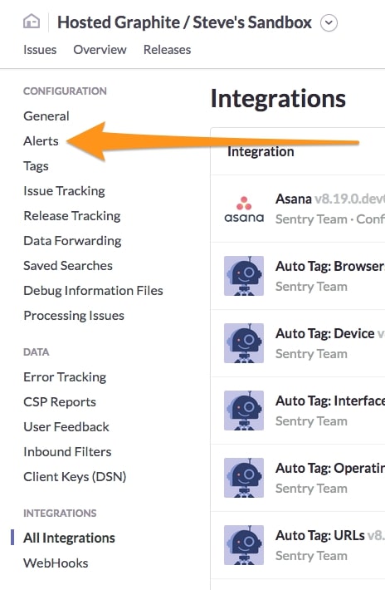Click the Auto Tag: Browsers robot icon

244,276
